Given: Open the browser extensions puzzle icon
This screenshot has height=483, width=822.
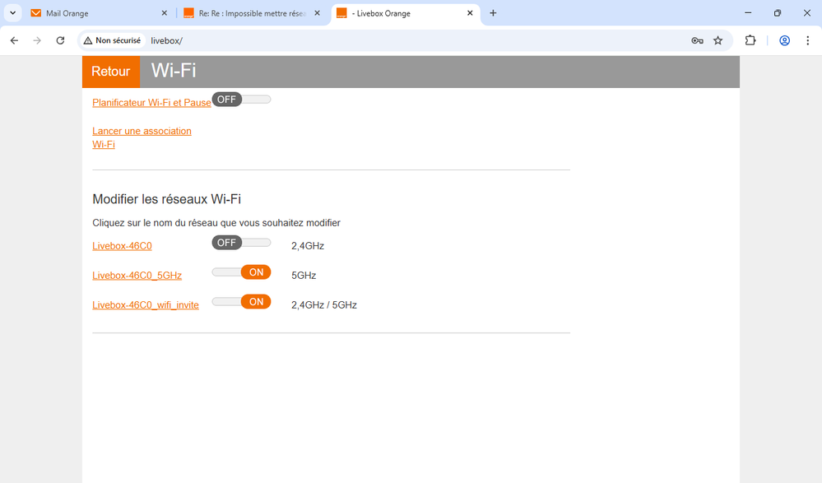Looking at the screenshot, I should [x=750, y=40].
